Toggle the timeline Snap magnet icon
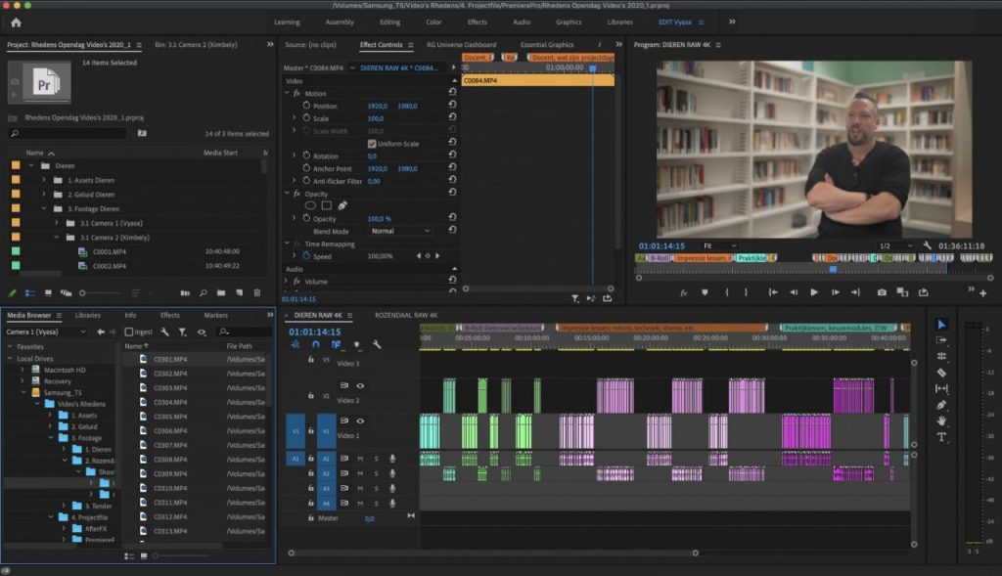The height and width of the screenshot is (576, 1002). 316,344
